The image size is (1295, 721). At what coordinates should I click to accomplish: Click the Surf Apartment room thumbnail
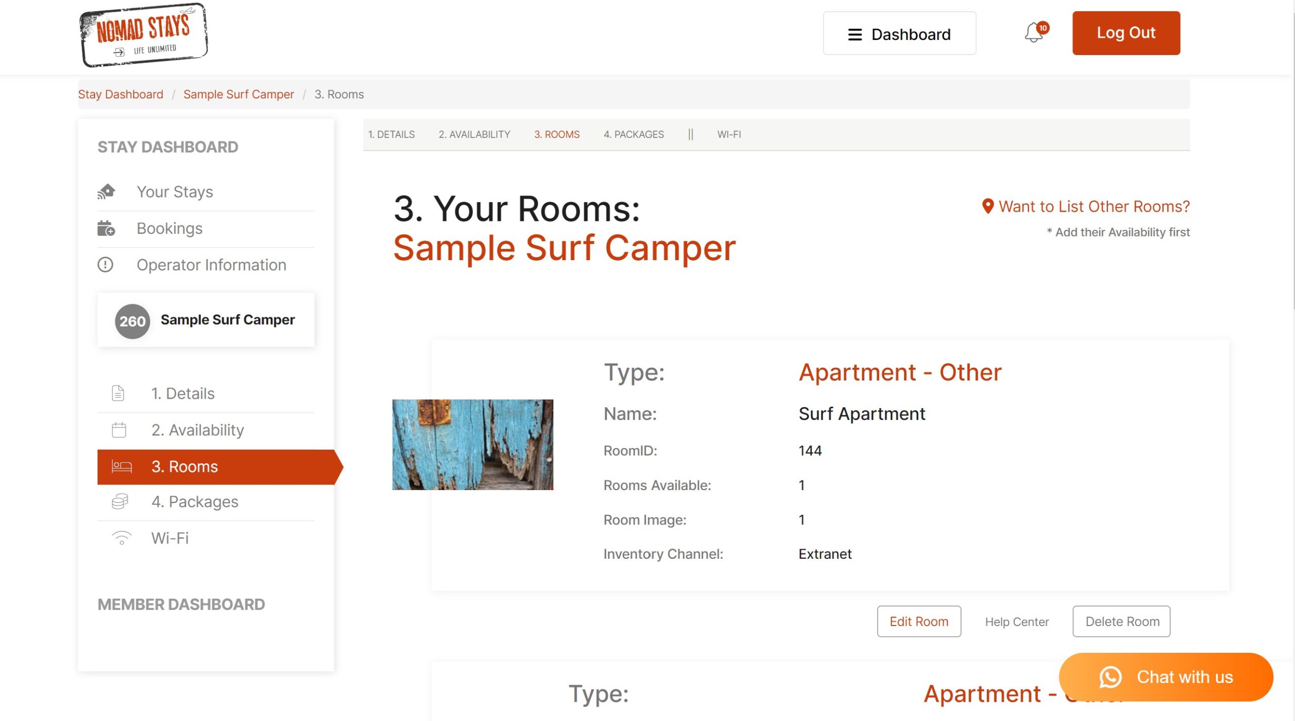coord(472,445)
